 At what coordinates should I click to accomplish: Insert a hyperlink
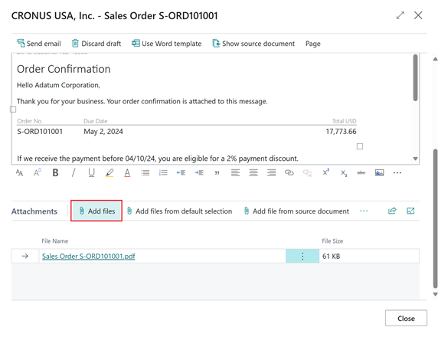[289, 172]
